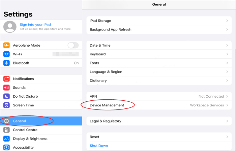
Task: Tap the Aeroplane Mode orange icon
Action: (6, 45)
